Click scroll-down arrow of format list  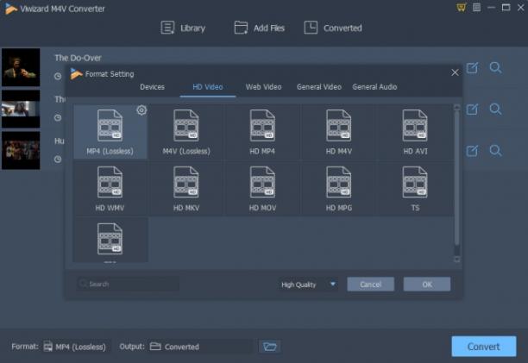(x=456, y=260)
